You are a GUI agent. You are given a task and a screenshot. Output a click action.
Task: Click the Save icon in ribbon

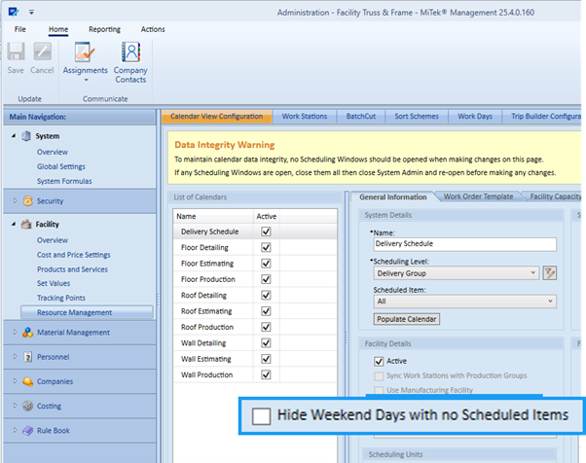click(x=17, y=53)
